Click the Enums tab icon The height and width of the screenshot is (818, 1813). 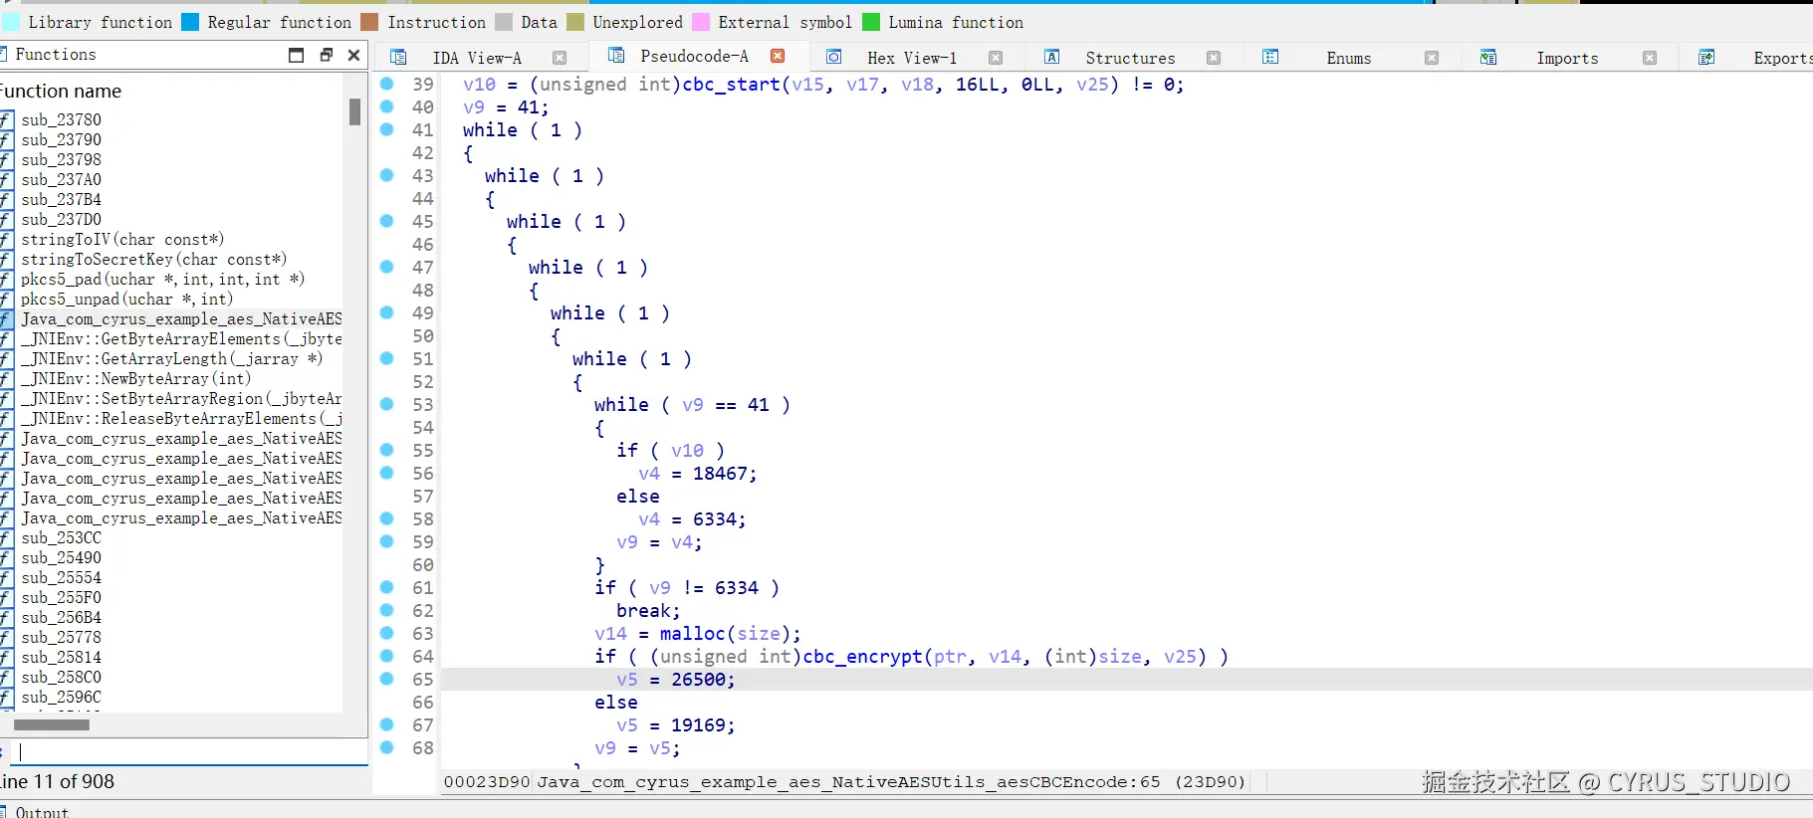click(x=1270, y=57)
